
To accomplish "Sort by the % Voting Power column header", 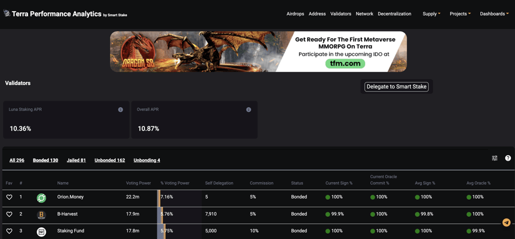I will [175, 183].
